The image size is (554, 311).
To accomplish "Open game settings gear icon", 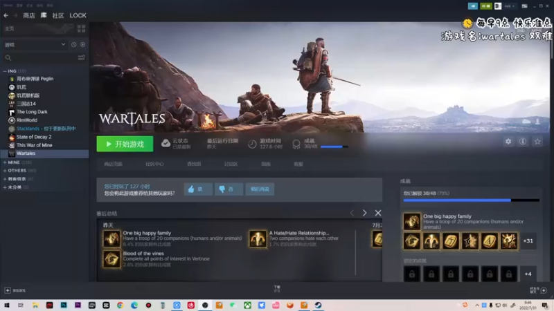I will [508, 142].
